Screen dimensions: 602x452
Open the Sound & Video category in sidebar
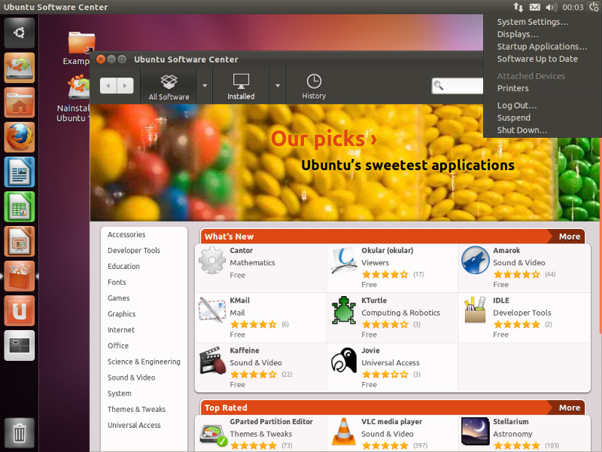pyautogui.click(x=131, y=377)
